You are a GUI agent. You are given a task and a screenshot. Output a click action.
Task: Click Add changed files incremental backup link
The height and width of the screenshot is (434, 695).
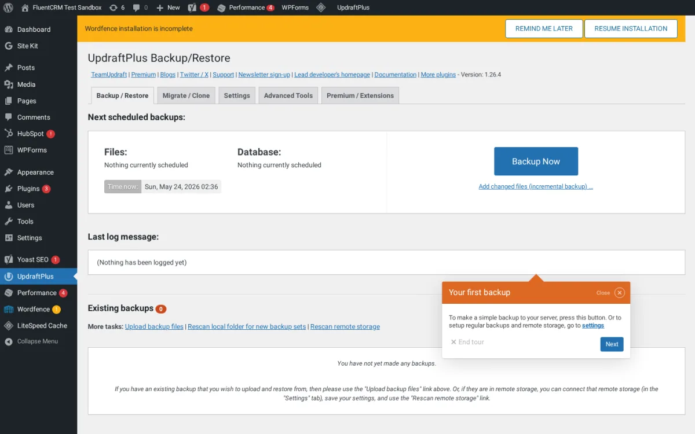tap(536, 186)
